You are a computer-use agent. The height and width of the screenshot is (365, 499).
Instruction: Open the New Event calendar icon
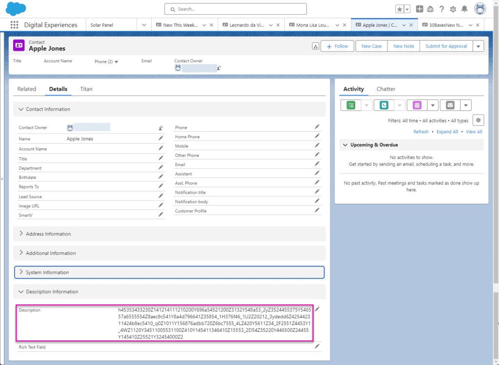point(417,104)
